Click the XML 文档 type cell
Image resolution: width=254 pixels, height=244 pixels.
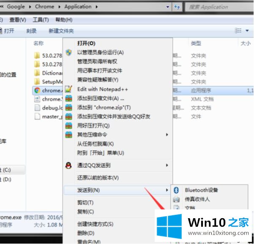[202, 99]
